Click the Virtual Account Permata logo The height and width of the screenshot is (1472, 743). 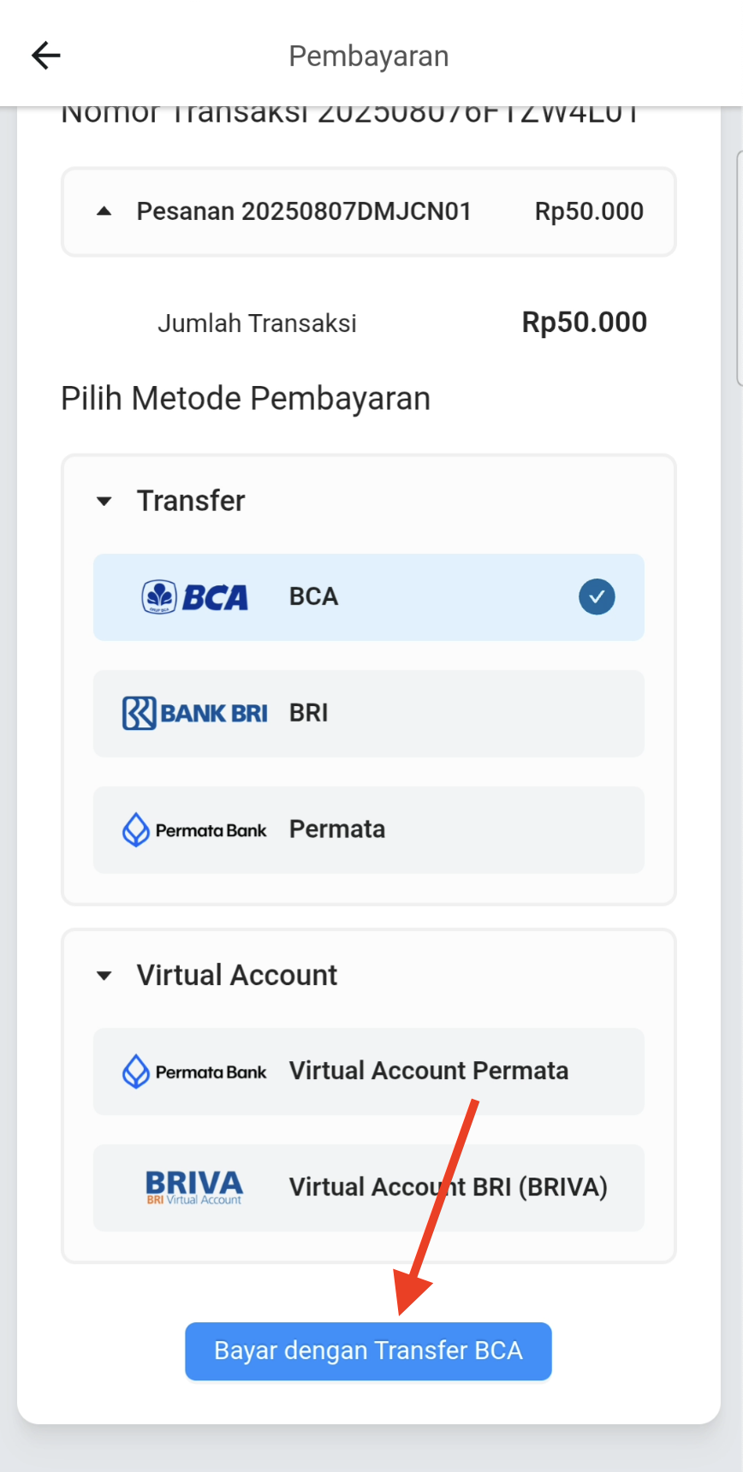point(195,1071)
